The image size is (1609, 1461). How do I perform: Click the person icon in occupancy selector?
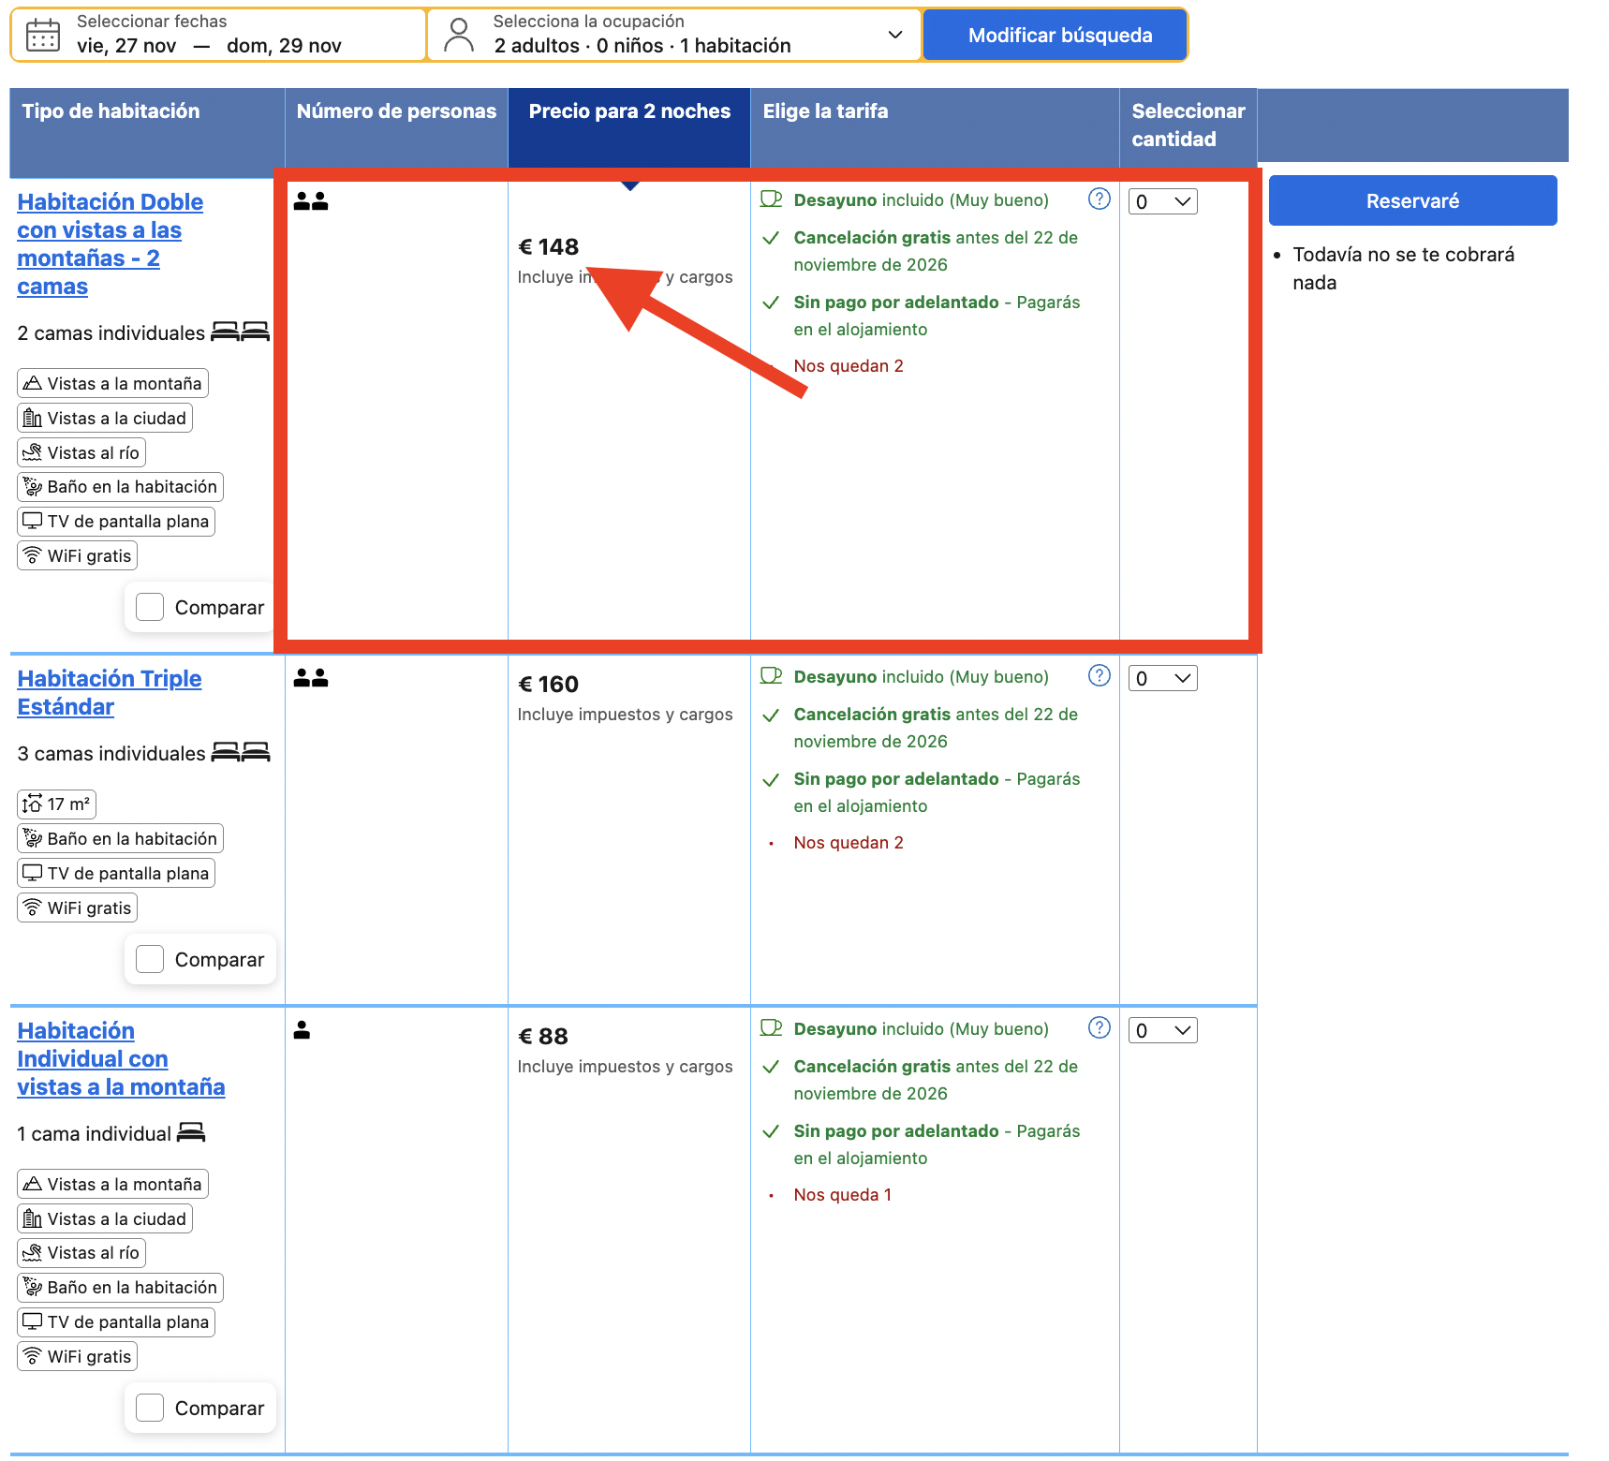[459, 35]
